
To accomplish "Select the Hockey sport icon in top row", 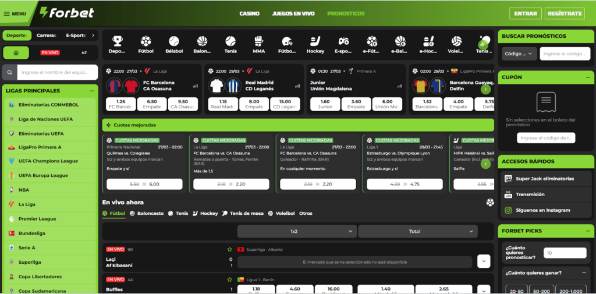I will click(x=315, y=44).
